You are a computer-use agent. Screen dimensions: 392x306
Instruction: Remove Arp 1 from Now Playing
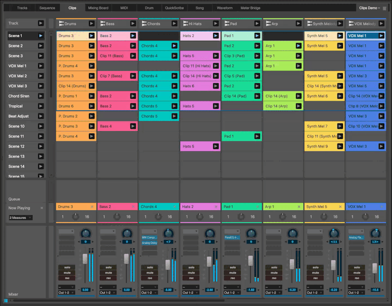point(299,207)
